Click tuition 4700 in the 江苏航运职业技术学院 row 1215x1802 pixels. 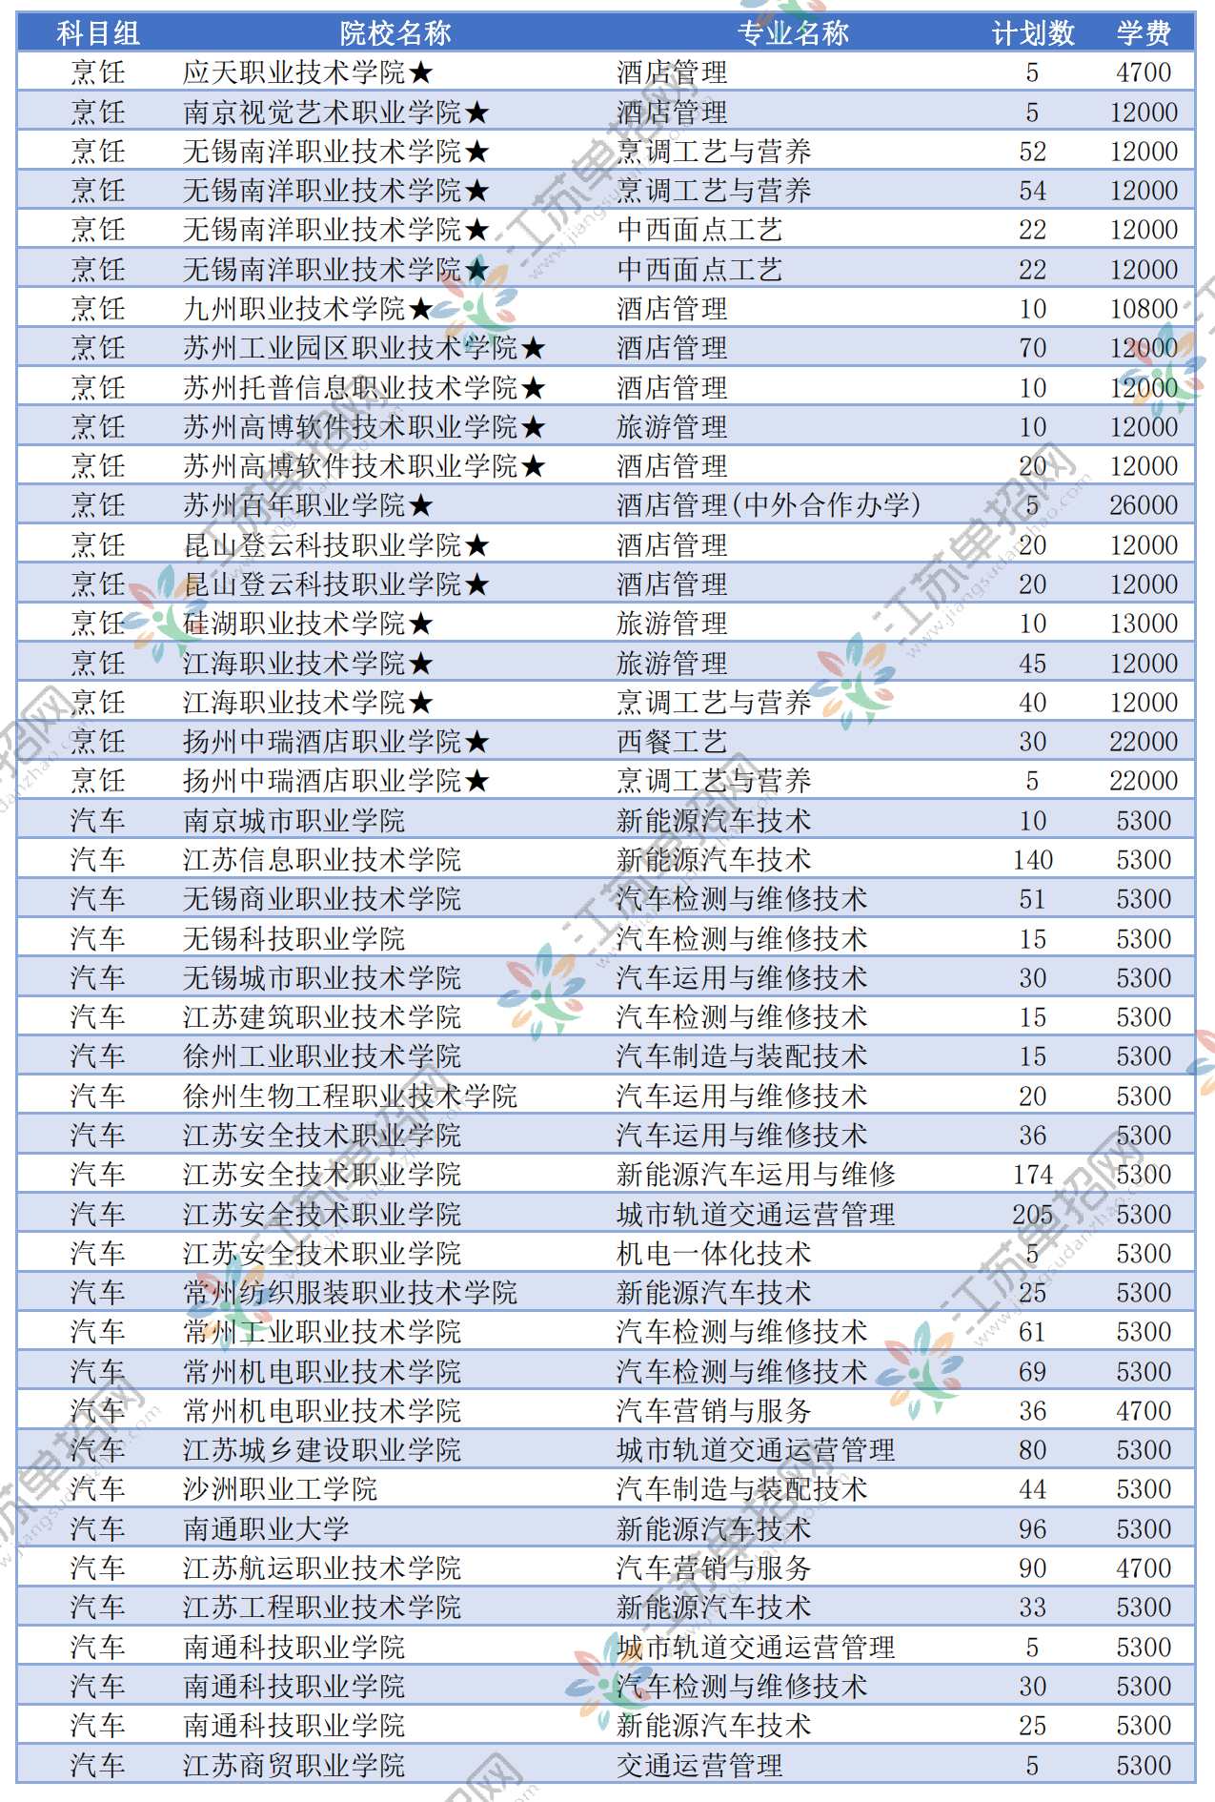pyautogui.click(x=1144, y=1568)
